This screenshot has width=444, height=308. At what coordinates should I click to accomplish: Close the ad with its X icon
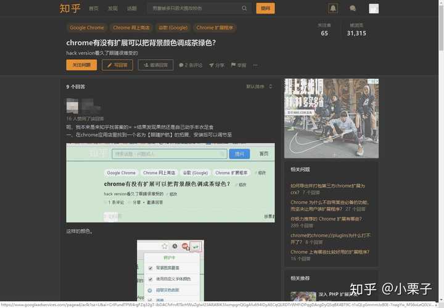376,81
